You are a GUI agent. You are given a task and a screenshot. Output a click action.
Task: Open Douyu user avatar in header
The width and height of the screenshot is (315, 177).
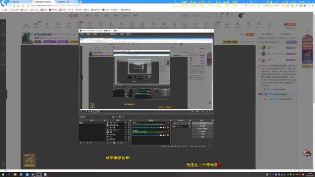pos(241,15)
